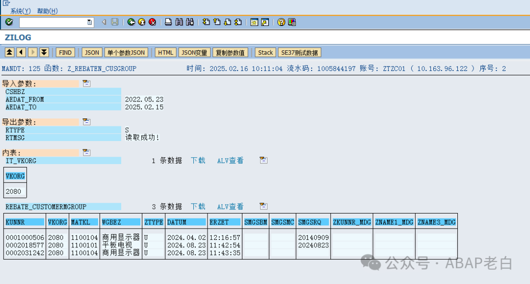Click 下载 link for IT_VKORG
The width and height of the screenshot is (530, 284).
[x=198, y=160]
